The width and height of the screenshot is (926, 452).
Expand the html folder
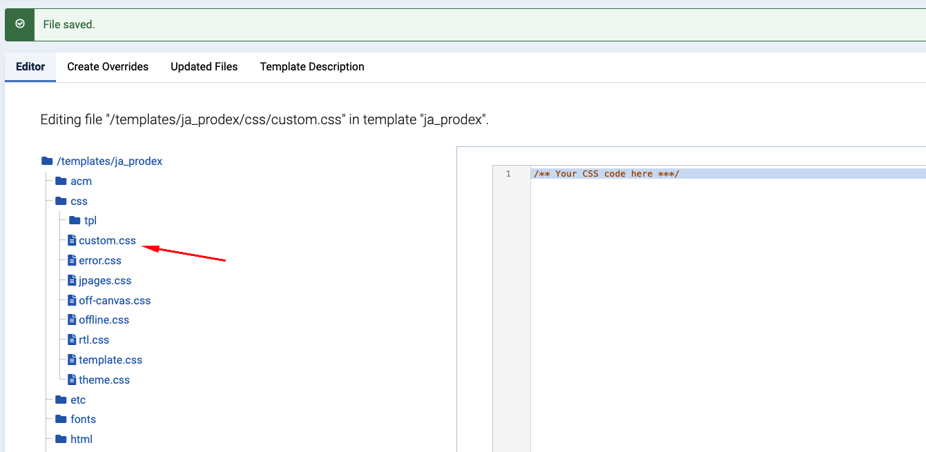click(x=81, y=440)
